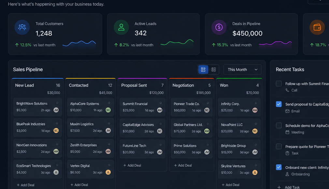Click the Skyline Ventures JL avatar
Screen dimensions: 329x189
click(255, 172)
